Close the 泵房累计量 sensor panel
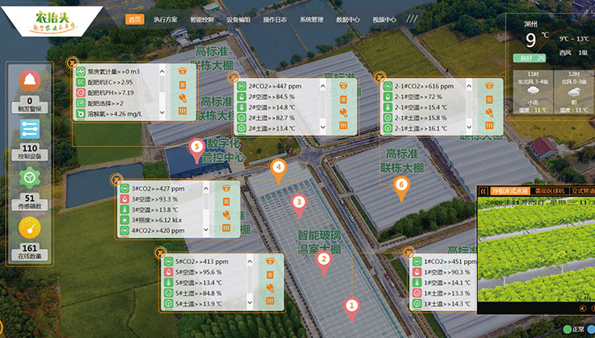 (x=72, y=60)
